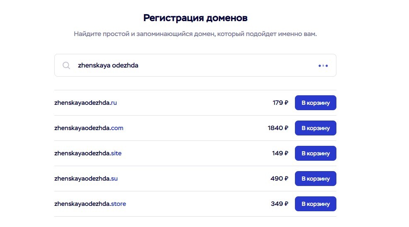Select the zhenskayaodezhda.ru domain name
The width and height of the screenshot is (409, 227).
coord(85,103)
